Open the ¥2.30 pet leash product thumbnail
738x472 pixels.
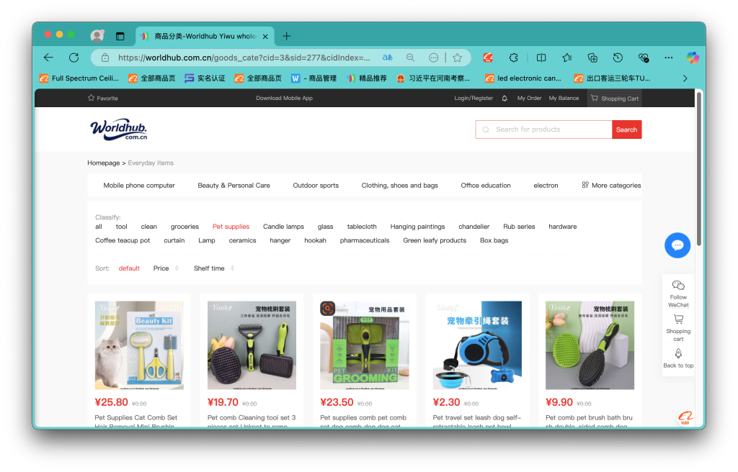(477, 345)
